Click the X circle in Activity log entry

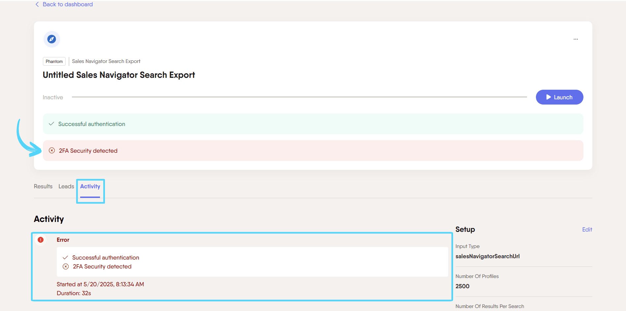[x=66, y=266]
